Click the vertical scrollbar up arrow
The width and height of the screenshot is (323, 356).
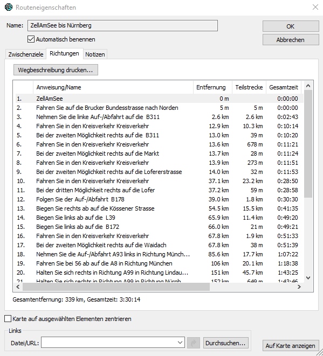[308, 86]
